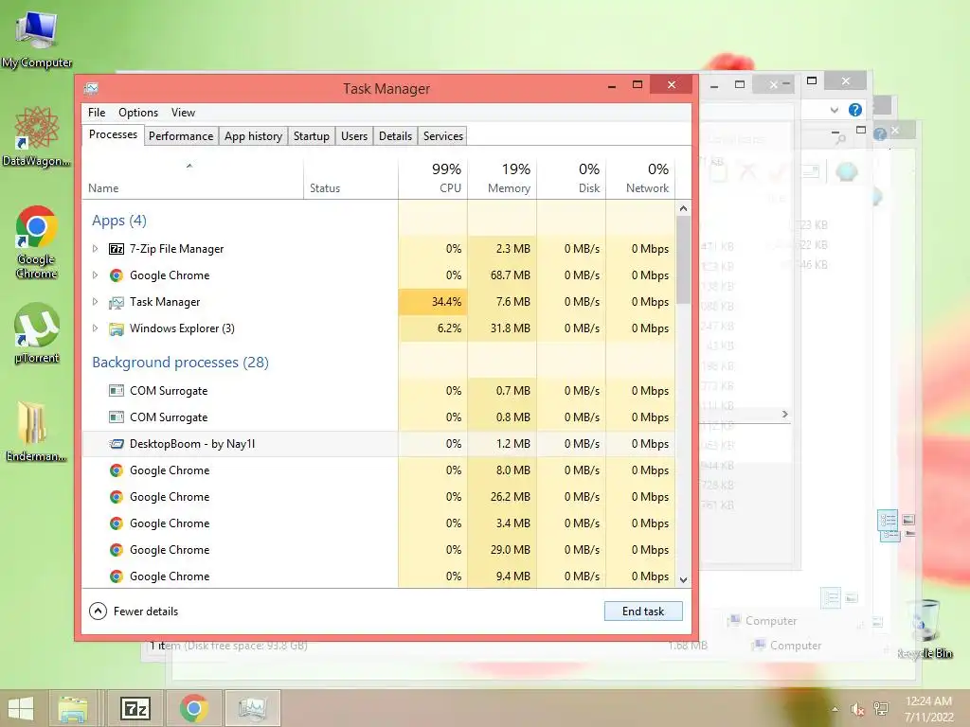Sort by the Network column header
The height and width of the screenshot is (727, 970).
click(x=640, y=179)
